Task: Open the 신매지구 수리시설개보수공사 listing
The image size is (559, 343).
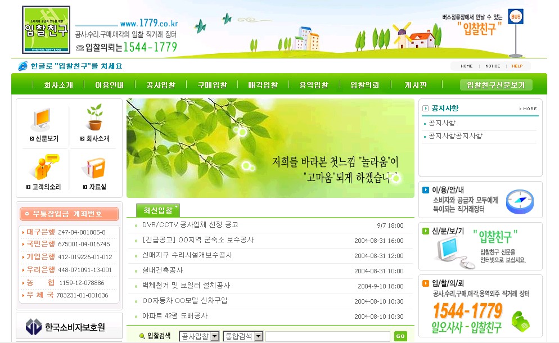Action: pos(187,255)
